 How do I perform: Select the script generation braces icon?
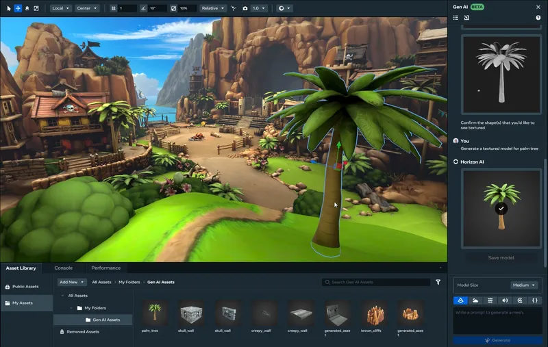click(535, 300)
